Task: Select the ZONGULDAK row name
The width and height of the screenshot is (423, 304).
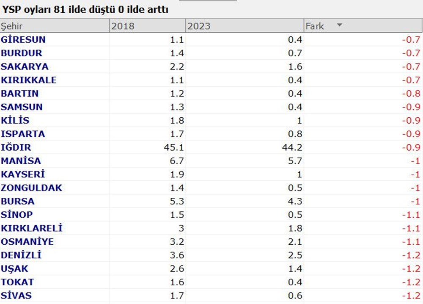Action: [x=31, y=188]
